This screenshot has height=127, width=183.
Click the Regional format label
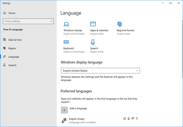[125, 30]
